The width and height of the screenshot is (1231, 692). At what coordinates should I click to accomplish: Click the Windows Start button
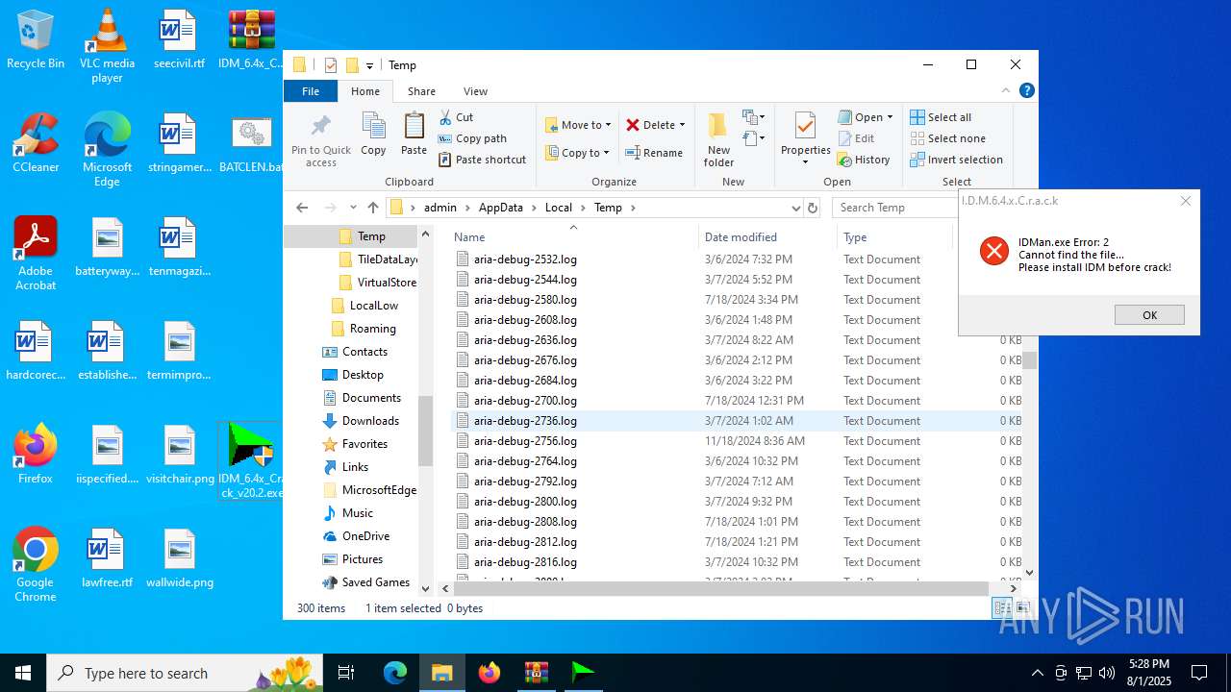tap(23, 673)
